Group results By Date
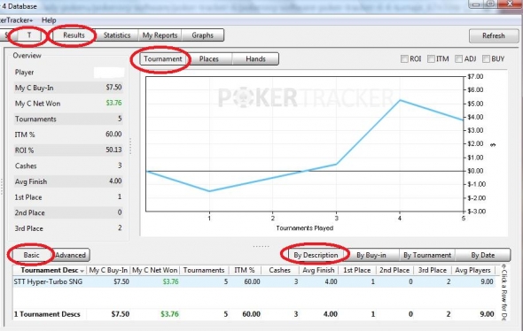523x331 pixels. click(x=482, y=255)
